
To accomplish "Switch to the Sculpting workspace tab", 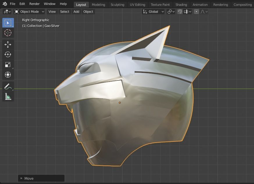I will tap(117, 5).
